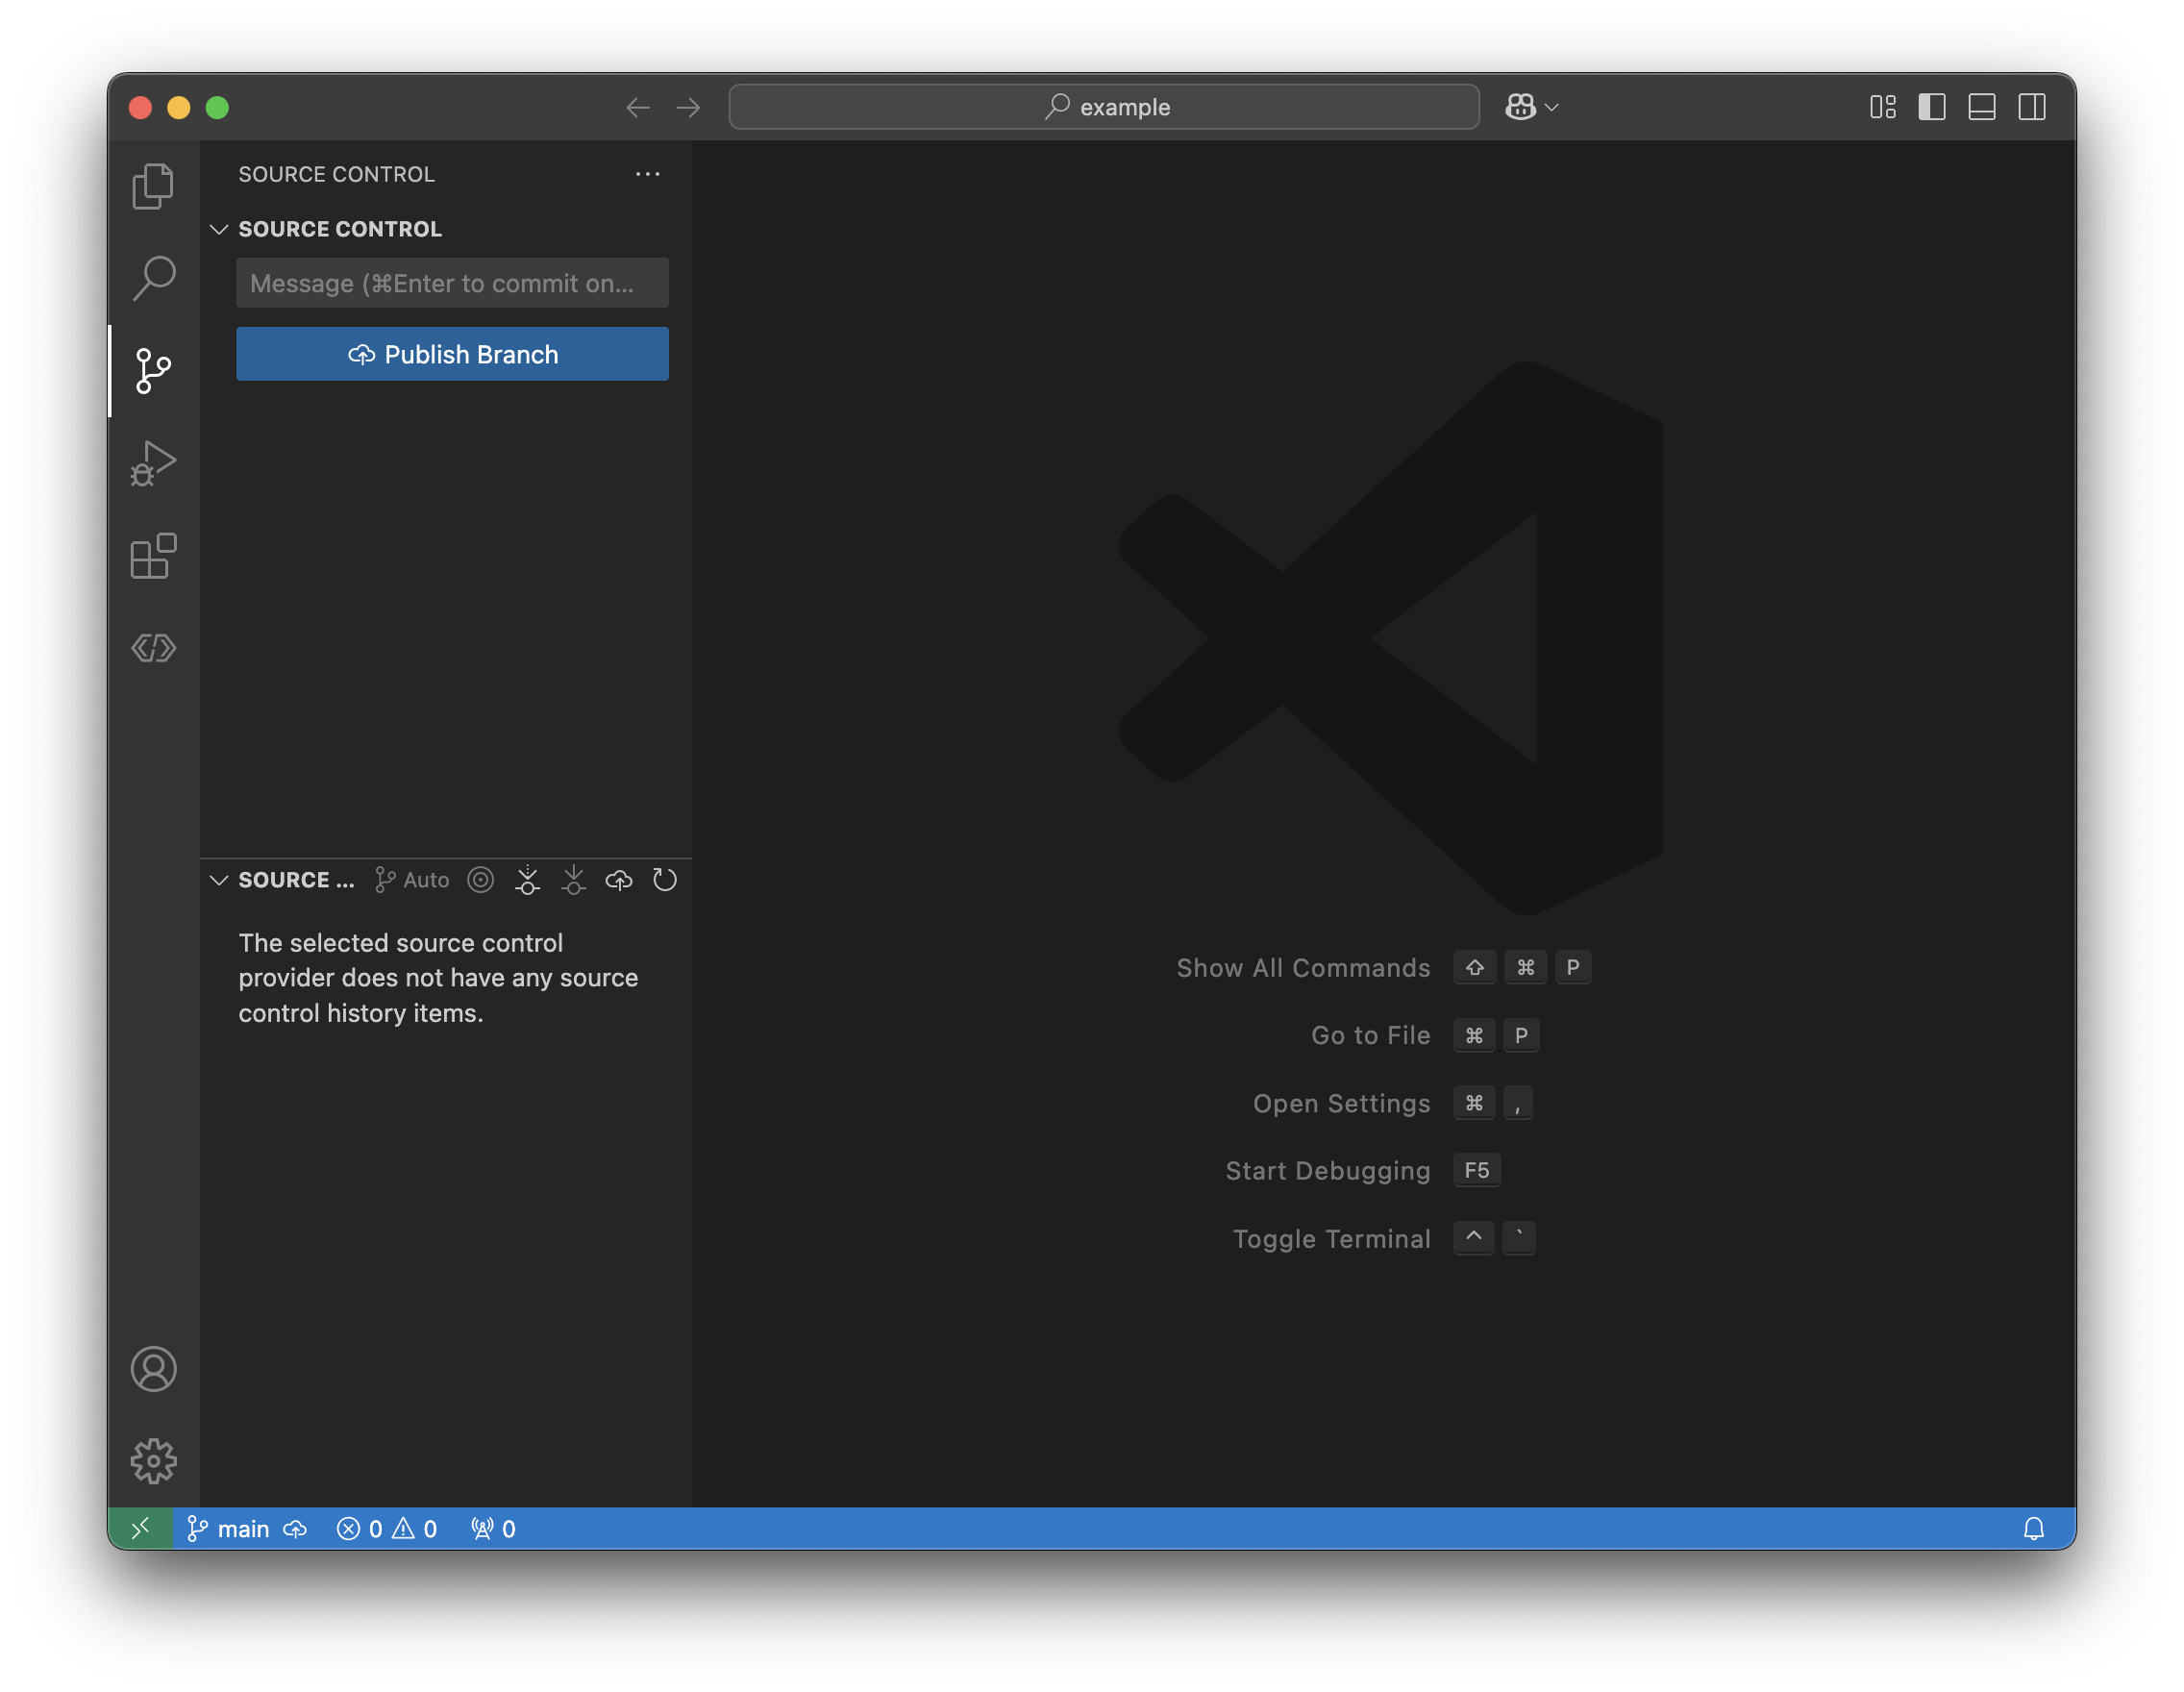
Task: Select the Source Control activity bar icon
Action: tap(153, 371)
